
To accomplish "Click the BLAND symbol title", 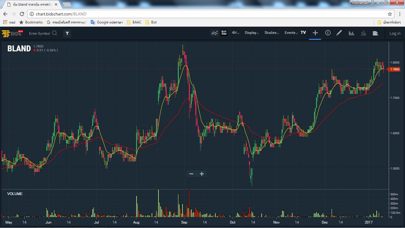I will pyautogui.click(x=19, y=48).
